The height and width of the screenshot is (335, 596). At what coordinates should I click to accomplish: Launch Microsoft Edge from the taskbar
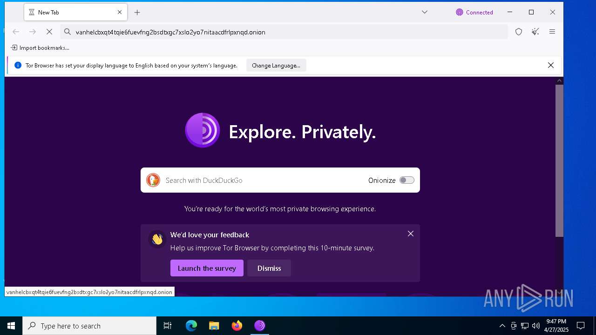[191, 326]
